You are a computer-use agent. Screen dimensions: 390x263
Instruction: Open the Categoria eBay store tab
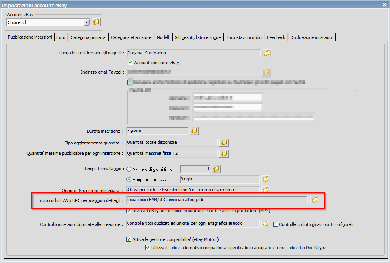[131, 37]
